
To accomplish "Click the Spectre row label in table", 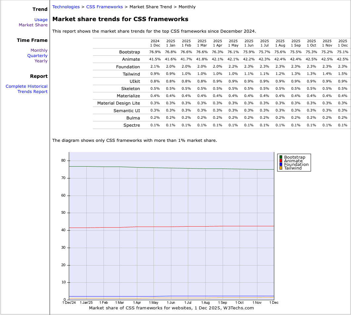I will [132, 125].
